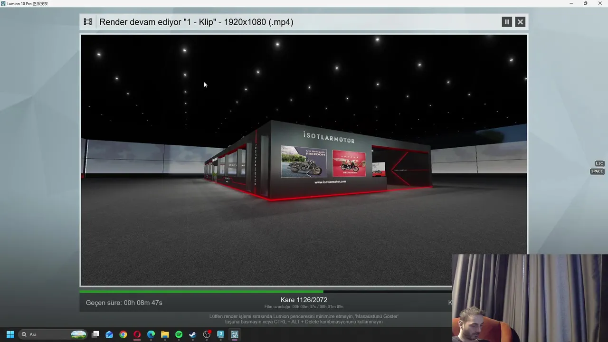Cancel the render using the X button
Screen dimensions: 608x342
pyautogui.click(x=520, y=22)
